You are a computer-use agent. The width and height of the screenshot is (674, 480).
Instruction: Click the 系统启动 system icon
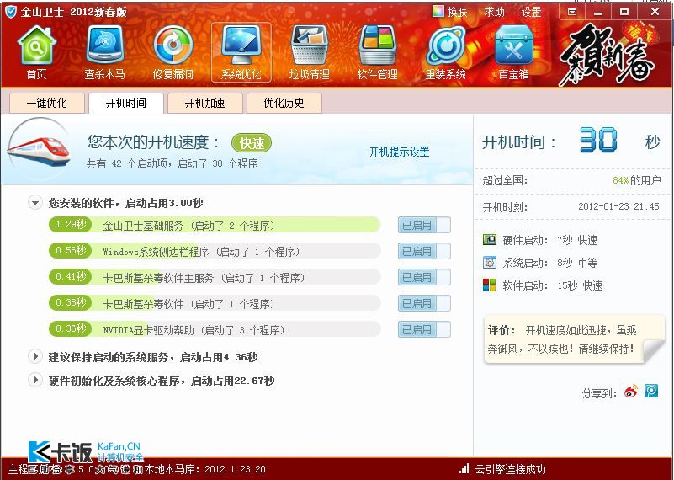(x=489, y=263)
